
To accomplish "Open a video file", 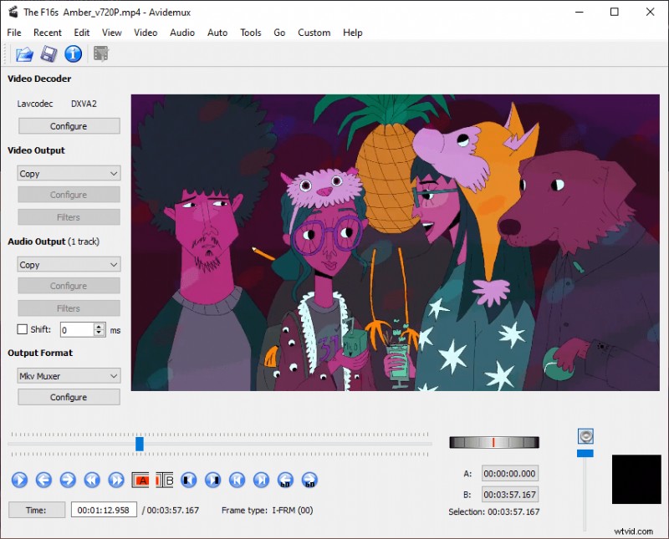I will pos(23,53).
